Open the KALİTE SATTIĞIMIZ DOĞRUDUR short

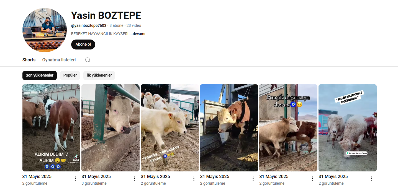pos(348,128)
